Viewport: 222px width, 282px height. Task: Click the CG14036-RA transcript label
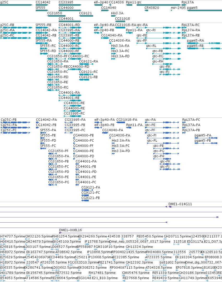(x=120, y=41)
